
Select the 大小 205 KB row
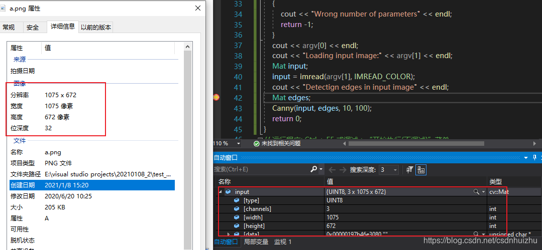pos(92,207)
